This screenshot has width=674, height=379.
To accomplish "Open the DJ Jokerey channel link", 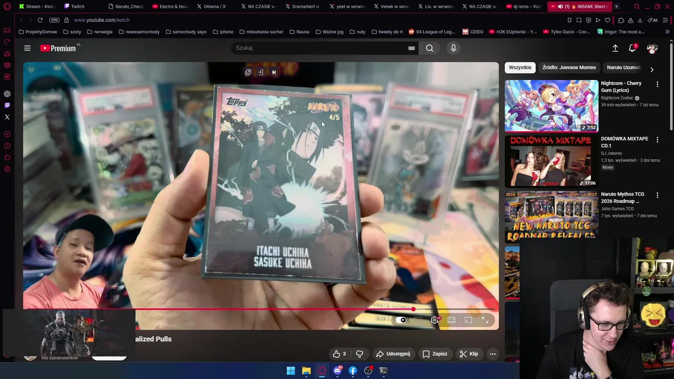I will pyautogui.click(x=611, y=153).
